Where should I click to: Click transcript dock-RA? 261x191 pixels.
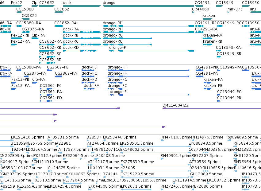point(82,32)
